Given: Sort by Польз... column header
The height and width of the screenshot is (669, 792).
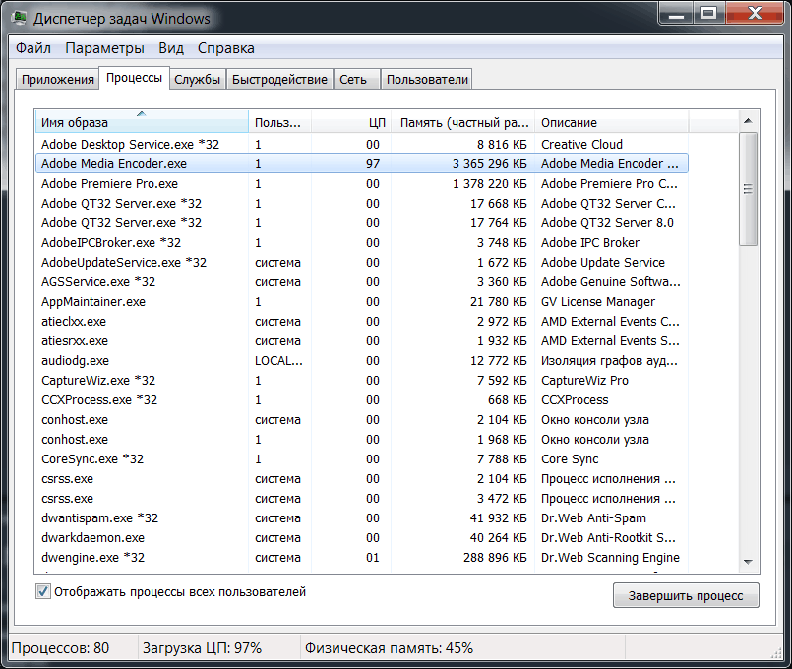Looking at the screenshot, I should [279, 122].
